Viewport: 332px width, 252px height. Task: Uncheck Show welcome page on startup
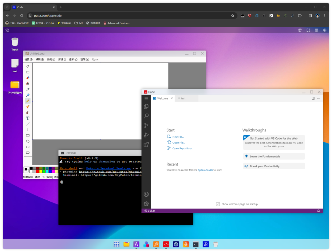coord(218,204)
